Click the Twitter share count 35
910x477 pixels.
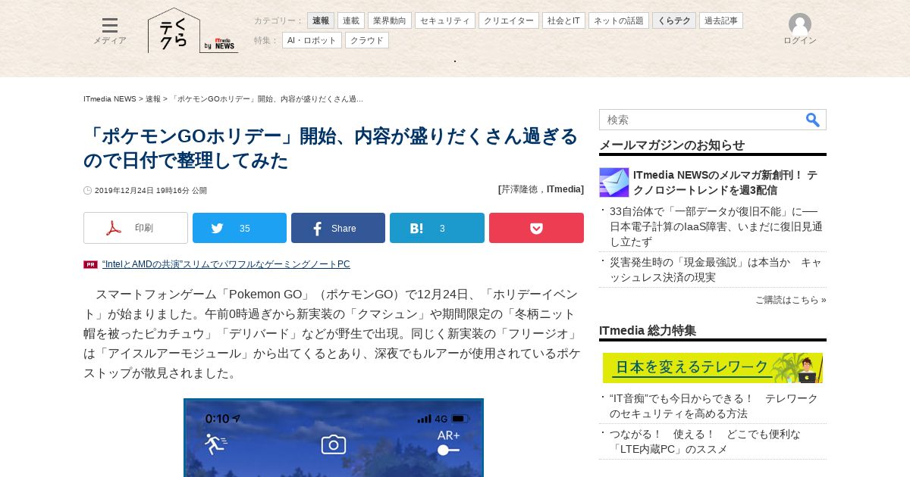[x=245, y=229]
